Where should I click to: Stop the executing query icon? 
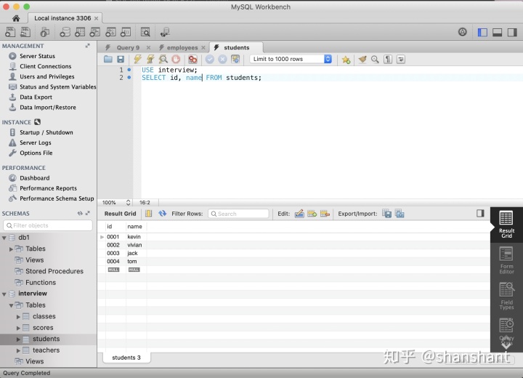pyautogui.click(x=176, y=60)
